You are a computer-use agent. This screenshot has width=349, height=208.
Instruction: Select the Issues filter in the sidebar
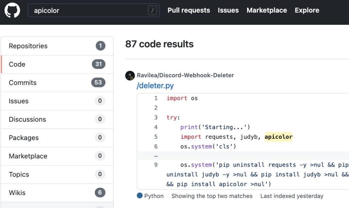[x=57, y=101]
